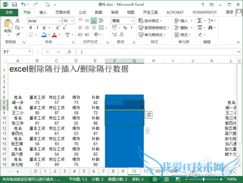Image resolution: width=243 pixels, height=183 pixels.
Task: Click 登录 sign-in link
Action: click(229, 12)
